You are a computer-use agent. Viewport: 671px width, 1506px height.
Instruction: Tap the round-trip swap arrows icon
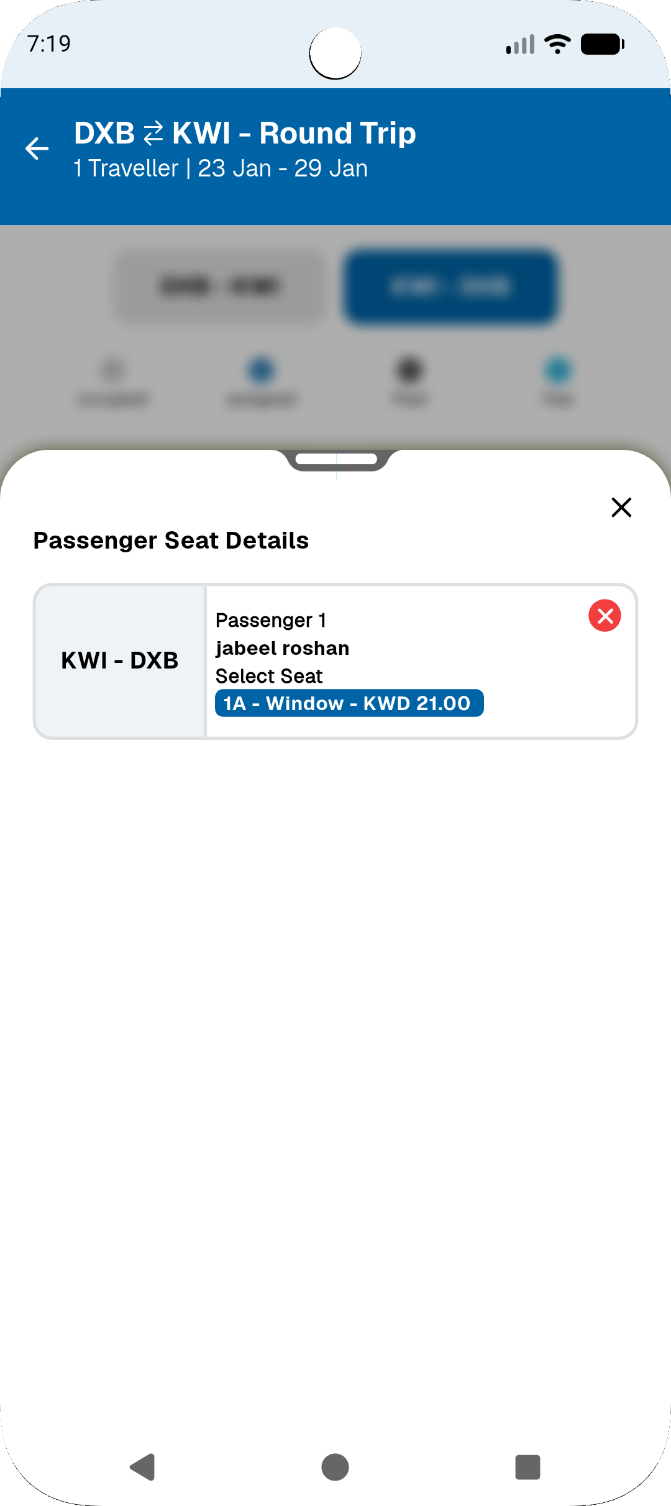click(x=153, y=134)
